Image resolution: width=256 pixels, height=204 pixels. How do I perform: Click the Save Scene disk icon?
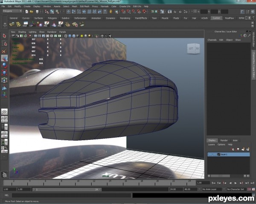[x=37, y=11]
